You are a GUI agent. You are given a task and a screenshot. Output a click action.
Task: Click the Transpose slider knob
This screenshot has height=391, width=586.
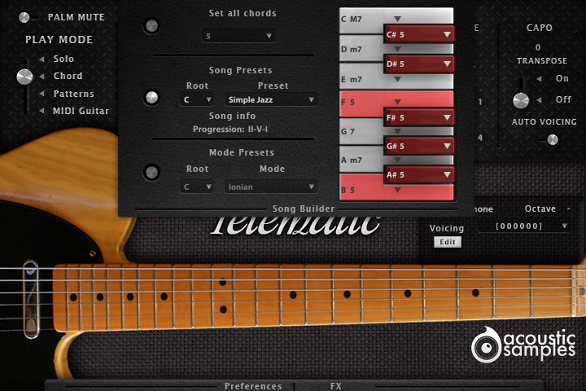521,101
